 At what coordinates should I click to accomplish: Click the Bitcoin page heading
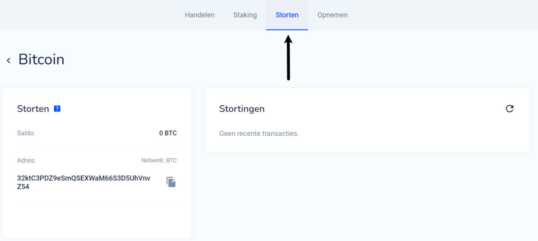pyautogui.click(x=41, y=60)
